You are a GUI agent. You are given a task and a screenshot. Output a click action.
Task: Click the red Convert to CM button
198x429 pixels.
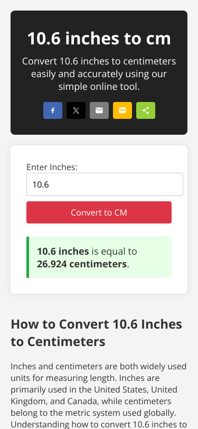[x=99, y=212]
